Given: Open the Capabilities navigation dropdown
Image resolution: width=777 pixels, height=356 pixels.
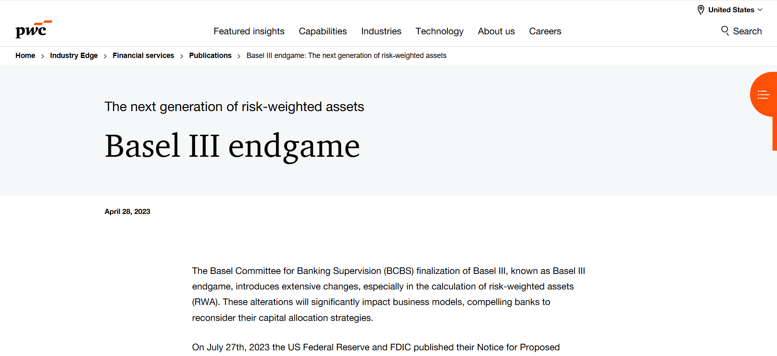Looking at the screenshot, I should tap(323, 31).
